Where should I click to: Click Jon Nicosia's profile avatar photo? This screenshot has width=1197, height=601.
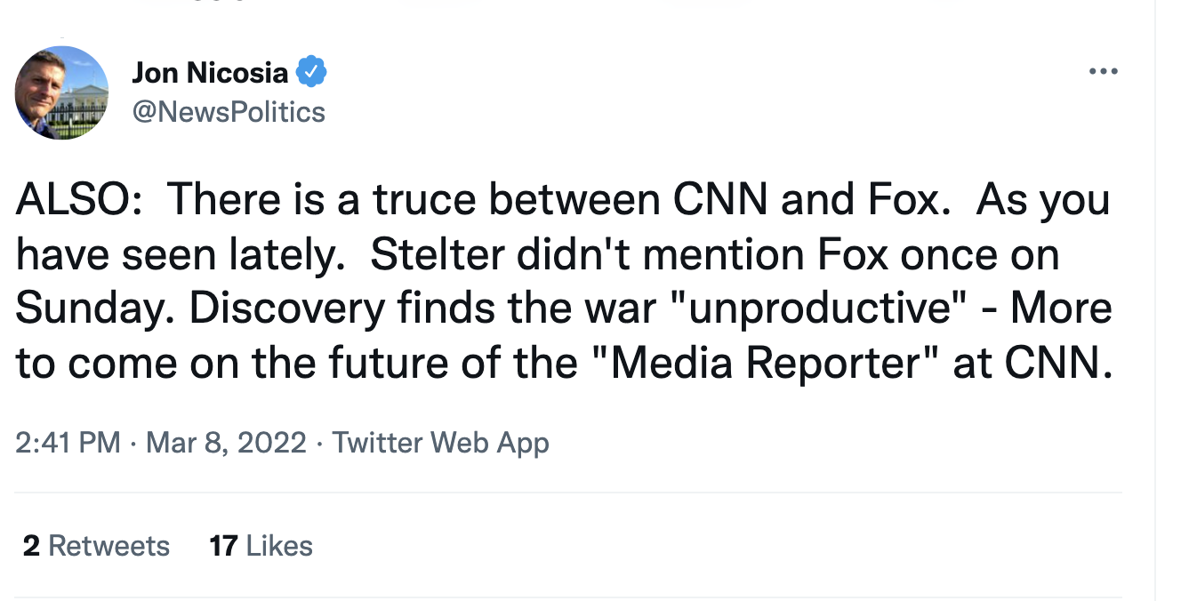(x=62, y=92)
